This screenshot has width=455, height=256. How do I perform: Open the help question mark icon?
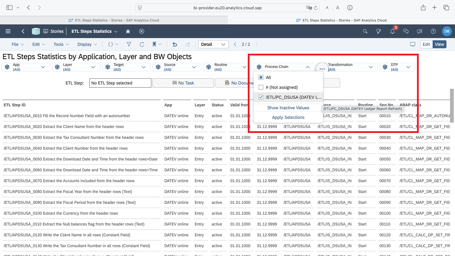click(x=433, y=31)
